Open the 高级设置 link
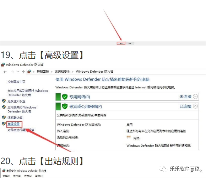The width and height of the screenshot is (206, 178). pos(13,124)
